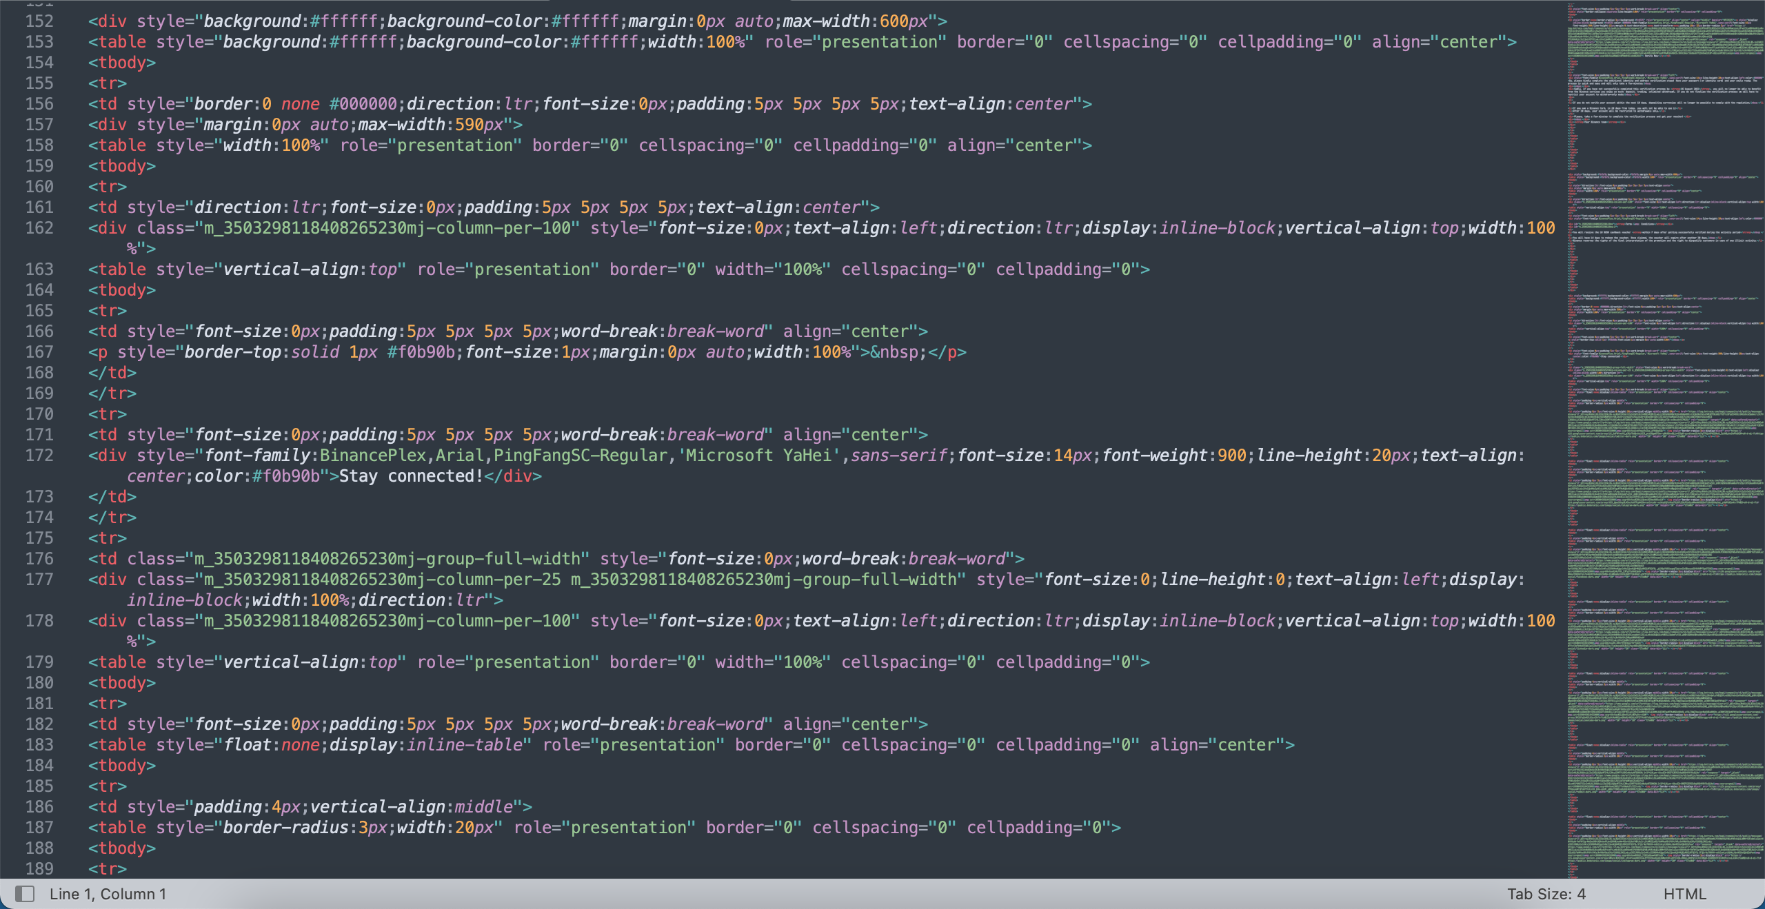
Task: Click the &nbsp; entity on line 167
Action: click(x=895, y=351)
